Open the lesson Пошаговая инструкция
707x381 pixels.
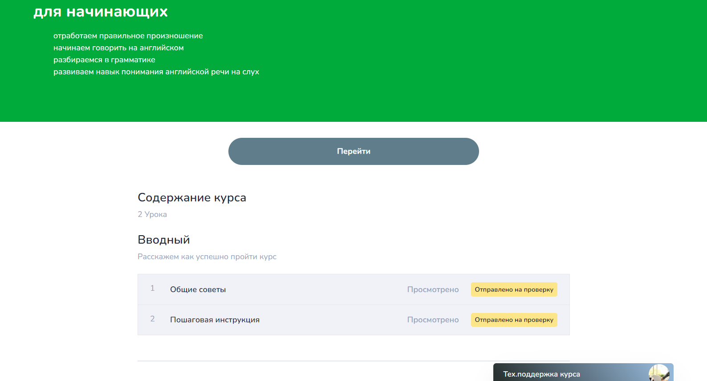215,320
